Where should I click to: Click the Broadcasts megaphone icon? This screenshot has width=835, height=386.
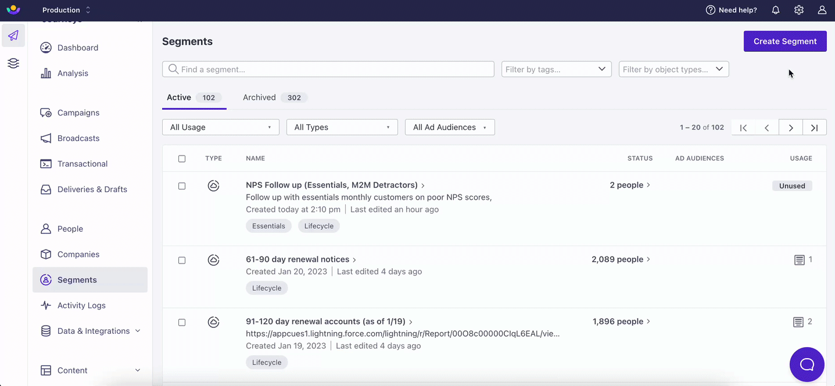point(46,138)
